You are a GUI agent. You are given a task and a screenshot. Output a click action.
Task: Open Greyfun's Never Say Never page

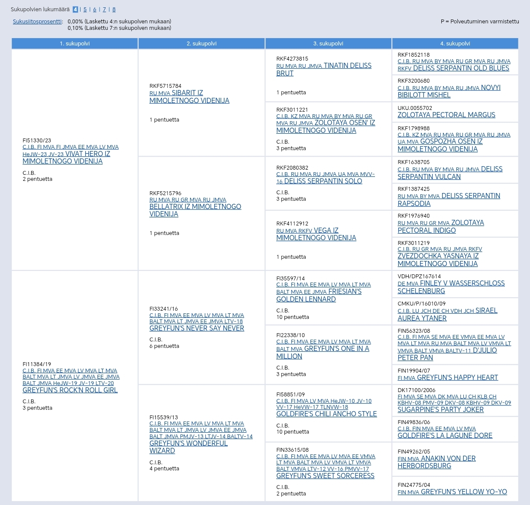point(197,328)
